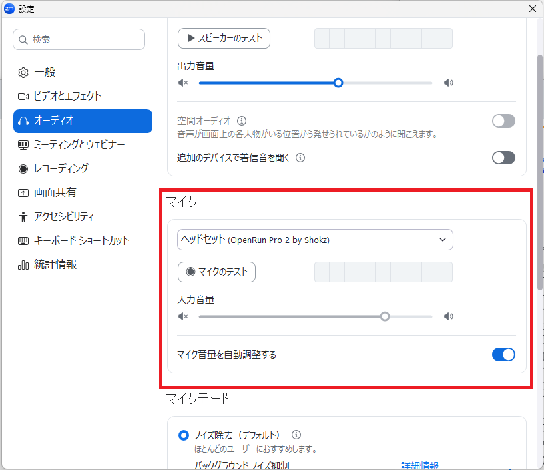
Task: Click the bar chart icon beside 統計情報
Action: [x=23, y=266]
